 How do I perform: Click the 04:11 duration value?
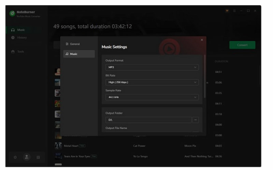218,104
